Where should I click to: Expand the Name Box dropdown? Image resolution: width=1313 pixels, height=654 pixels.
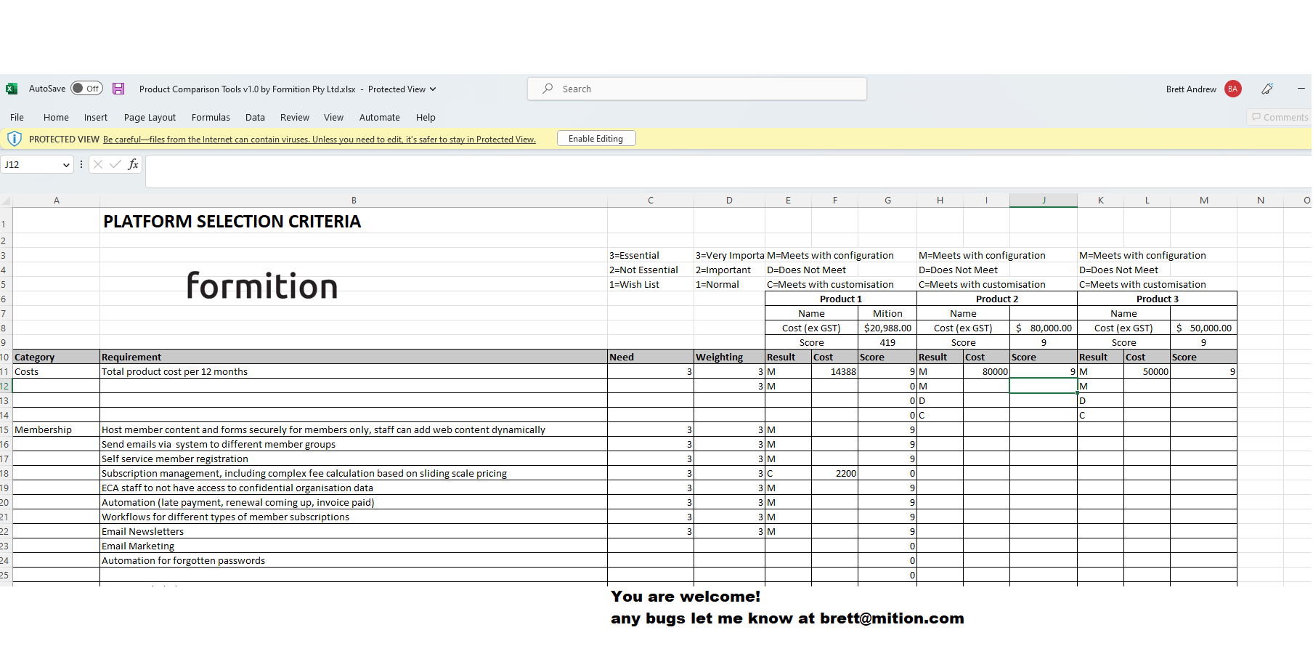point(66,165)
